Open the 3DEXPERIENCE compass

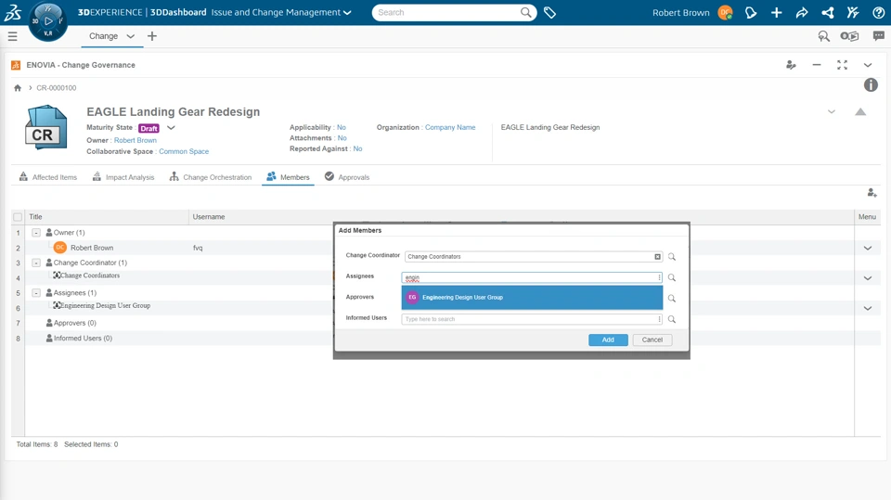pos(47,21)
